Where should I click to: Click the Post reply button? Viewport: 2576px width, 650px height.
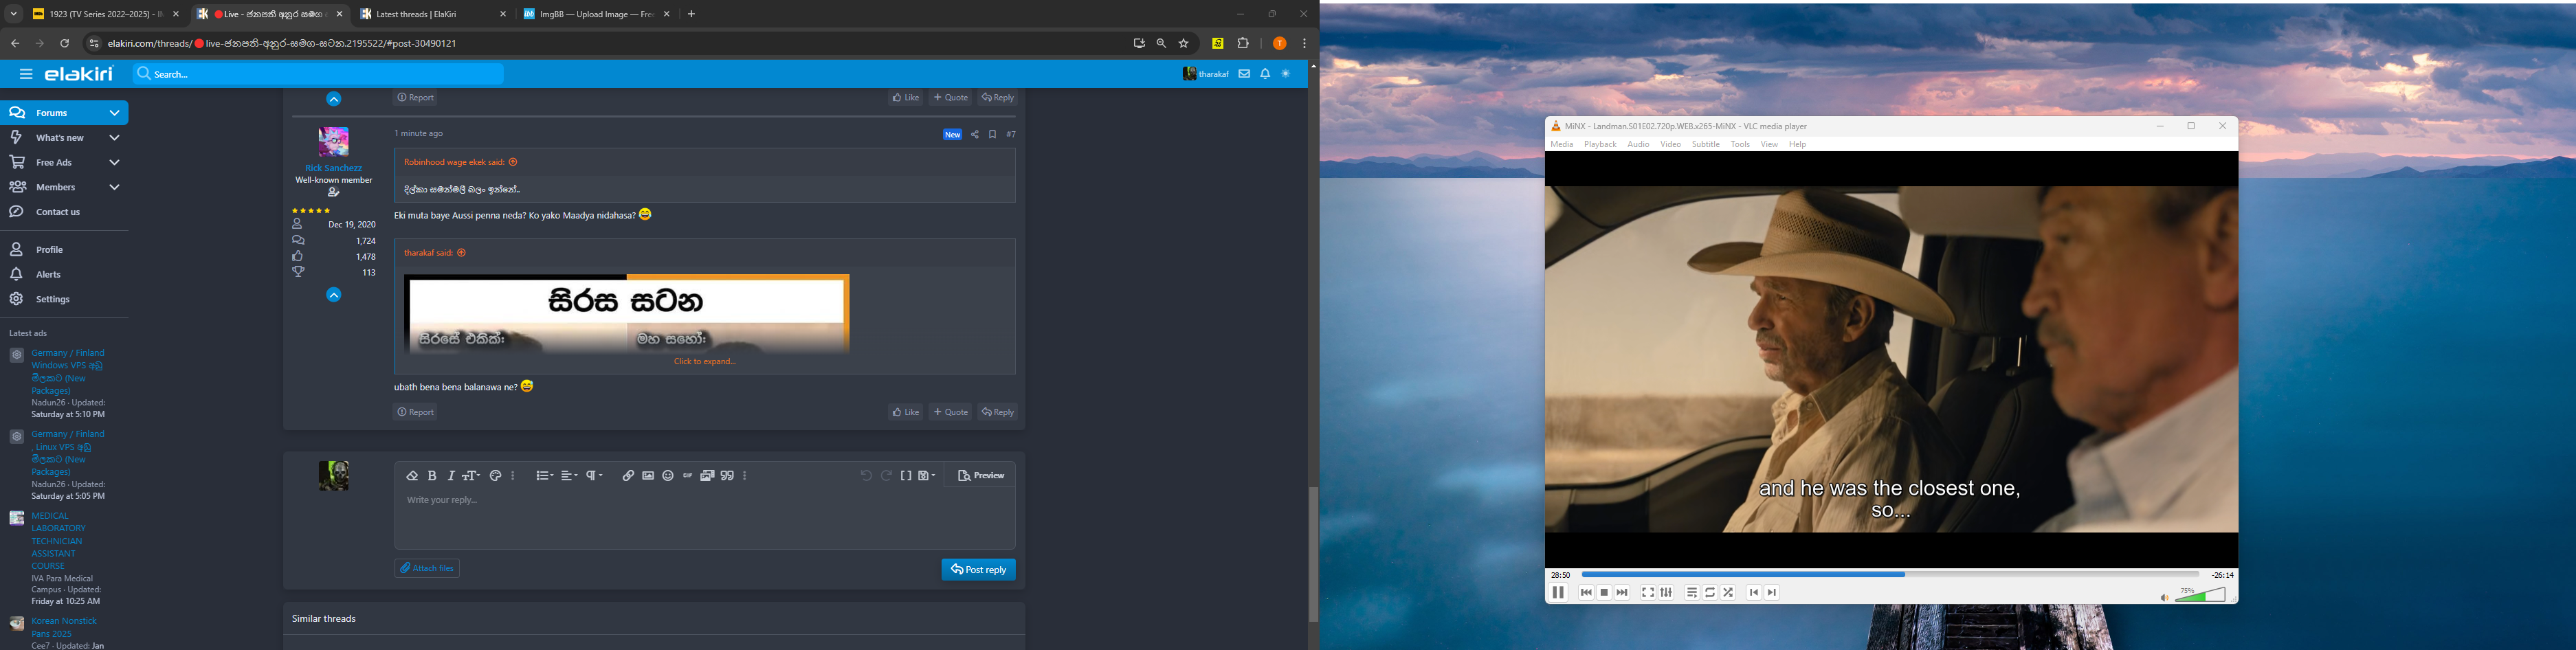point(978,570)
